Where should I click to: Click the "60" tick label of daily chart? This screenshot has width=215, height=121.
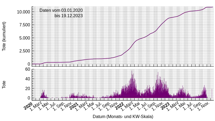(x=28, y=69)
